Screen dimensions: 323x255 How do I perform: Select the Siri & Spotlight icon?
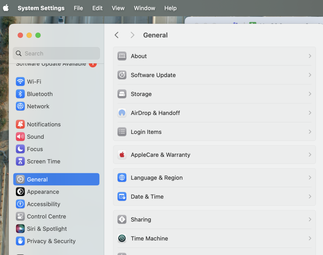coord(20,229)
